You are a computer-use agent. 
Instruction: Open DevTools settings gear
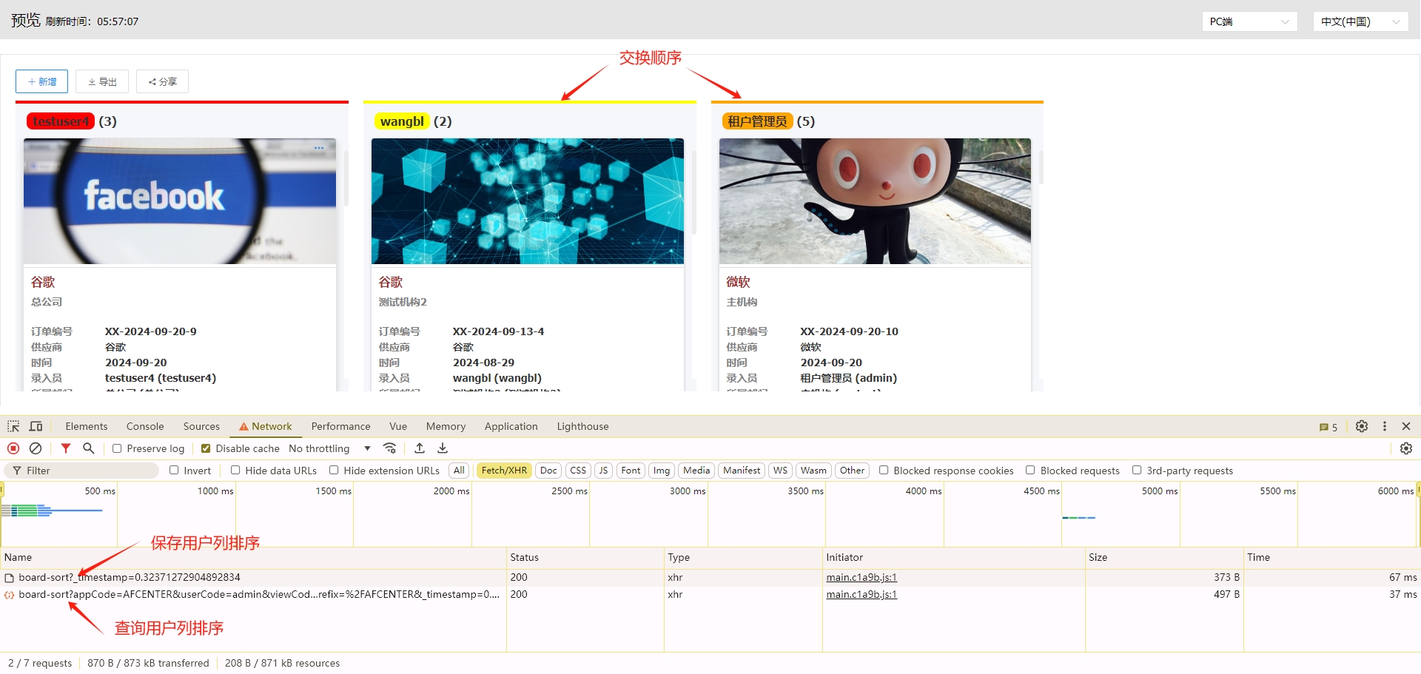pyautogui.click(x=1361, y=427)
